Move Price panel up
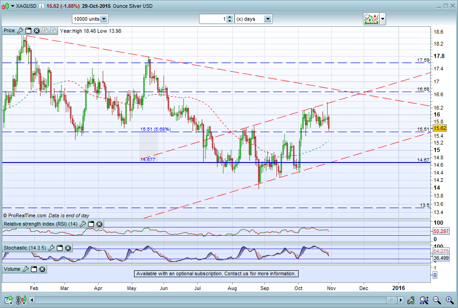The width and height of the screenshot is (458, 308). (x=53, y=31)
